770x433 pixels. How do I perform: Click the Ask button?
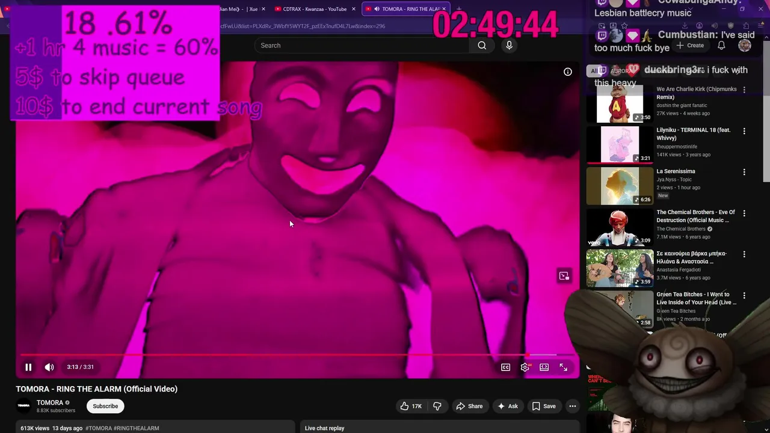pyautogui.click(x=507, y=406)
